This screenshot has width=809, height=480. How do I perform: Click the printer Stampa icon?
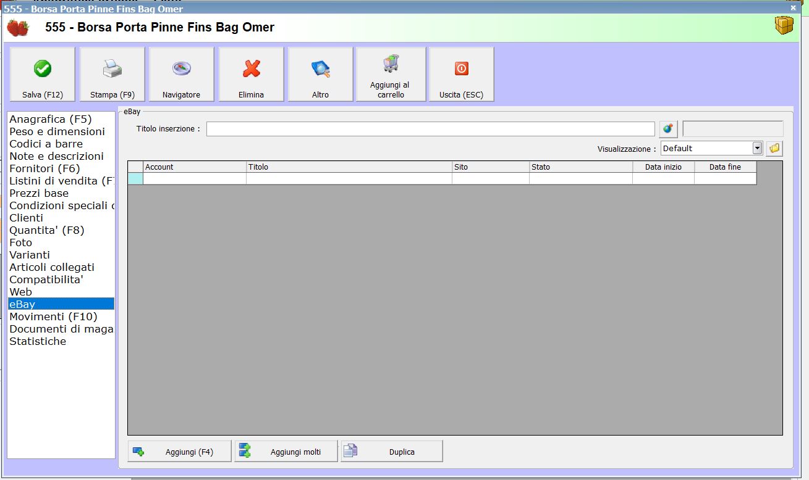pos(112,68)
